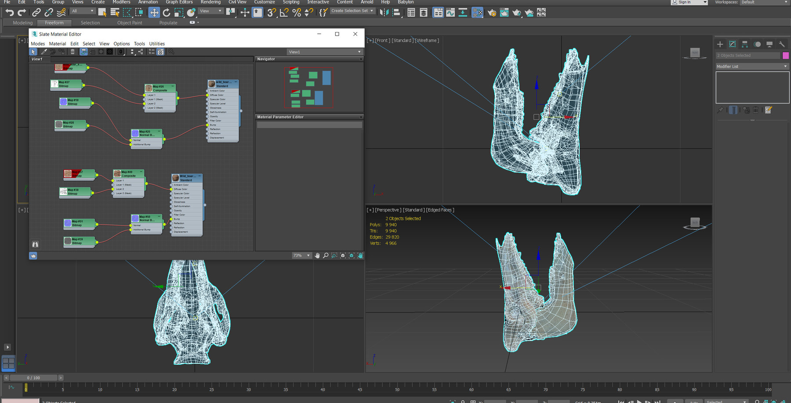Click the Zoom magnifier in Slate Editor
The height and width of the screenshot is (403, 791).
pyautogui.click(x=326, y=255)
